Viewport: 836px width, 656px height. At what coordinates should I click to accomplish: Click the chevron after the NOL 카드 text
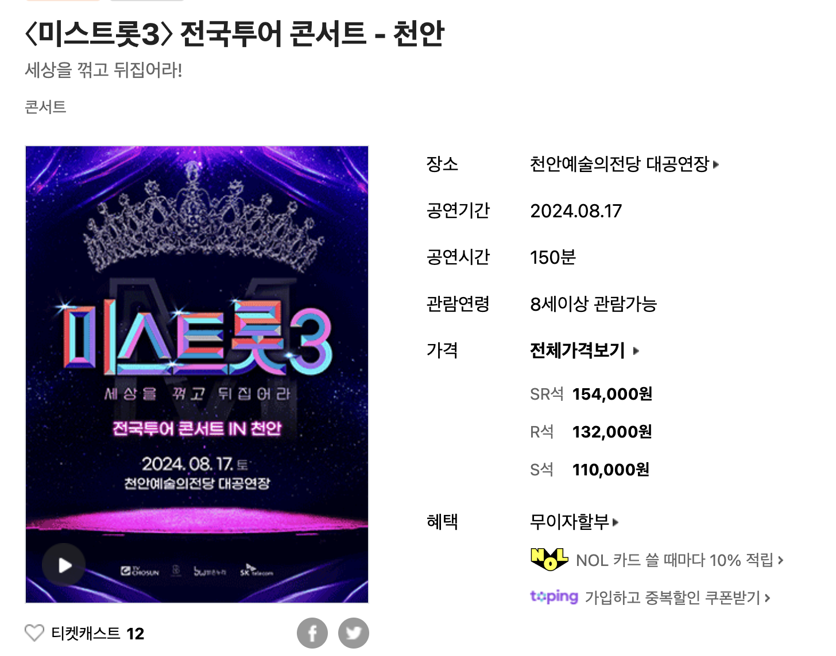(x=780, y=560)
